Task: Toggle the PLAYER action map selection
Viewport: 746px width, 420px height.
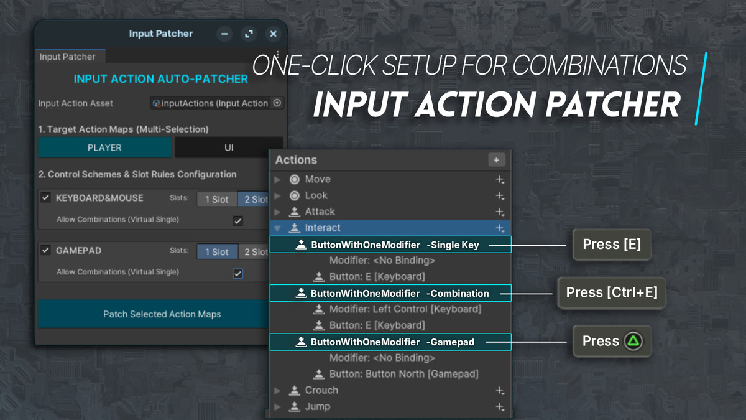Action: (x=104, y=147)
